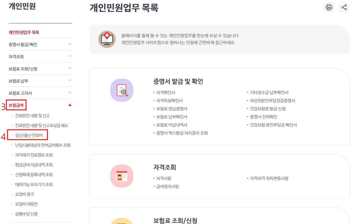The width and height of the screenshot is (360, 224).
Task: Open 보험료 조회/신청 sidebar menu
Action: click(23, 69)
